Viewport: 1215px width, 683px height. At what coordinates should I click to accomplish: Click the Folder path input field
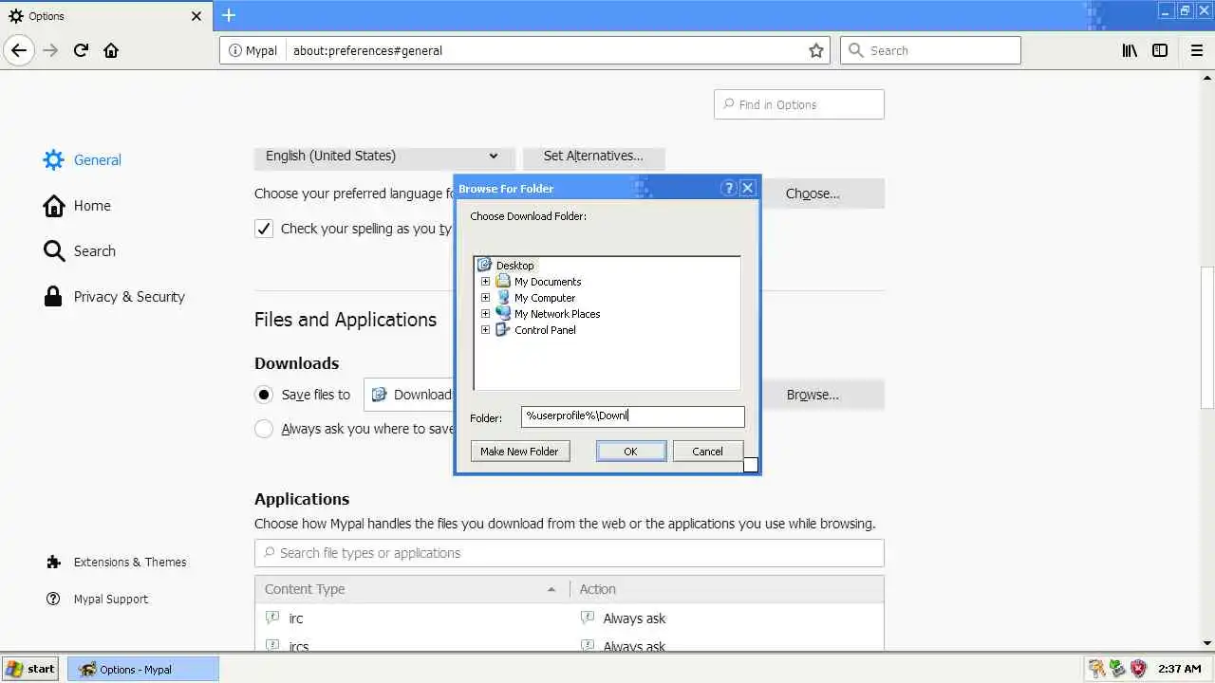pyautogui.click(x=633, y=415)
